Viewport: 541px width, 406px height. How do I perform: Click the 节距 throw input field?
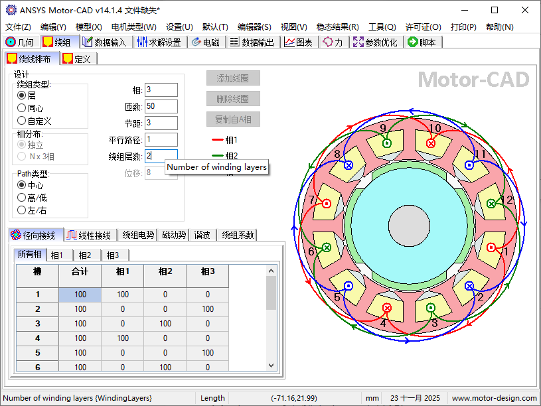click(161, 123)
